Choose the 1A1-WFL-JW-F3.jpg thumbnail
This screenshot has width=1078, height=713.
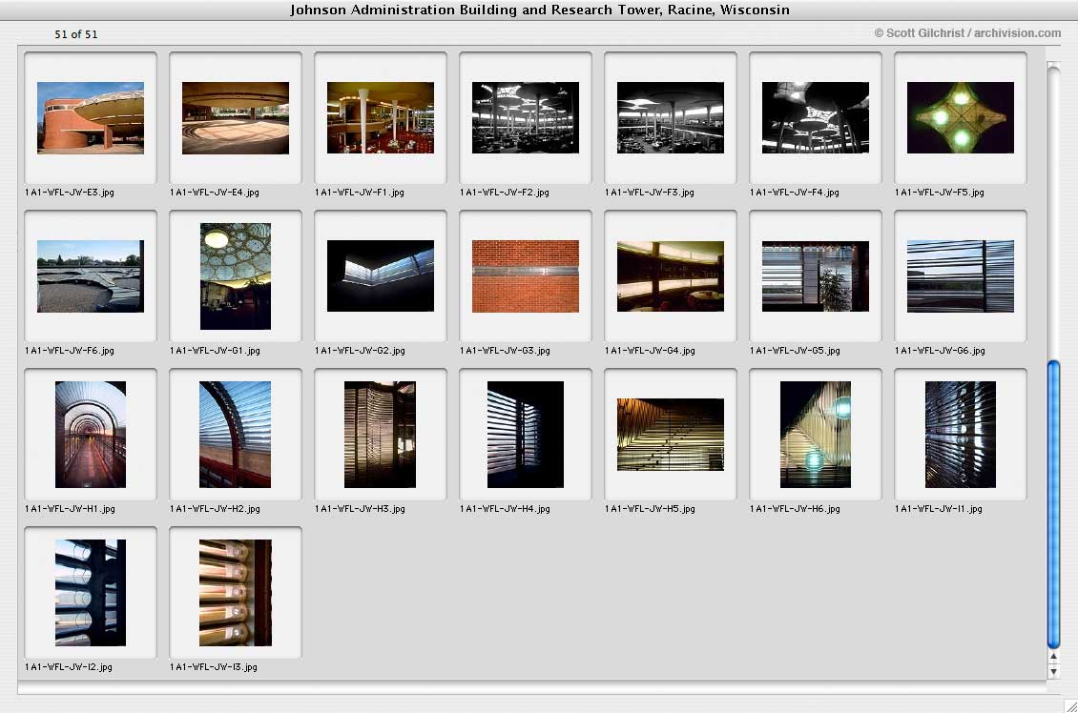pyautogui.click(x=671, y=117)
